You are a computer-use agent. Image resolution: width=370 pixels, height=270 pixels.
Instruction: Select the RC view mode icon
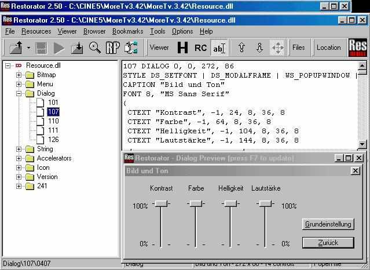coord(200,48)
